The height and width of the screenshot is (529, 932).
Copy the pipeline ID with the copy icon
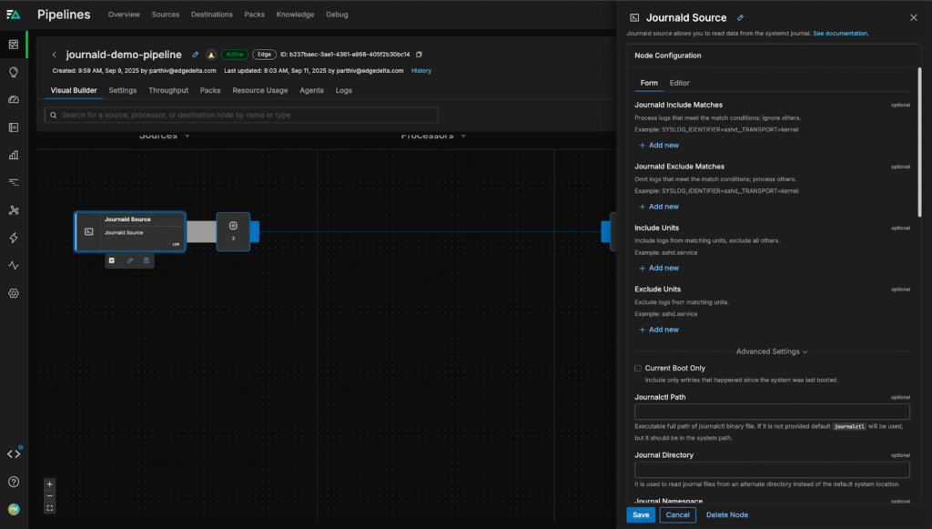419,55
